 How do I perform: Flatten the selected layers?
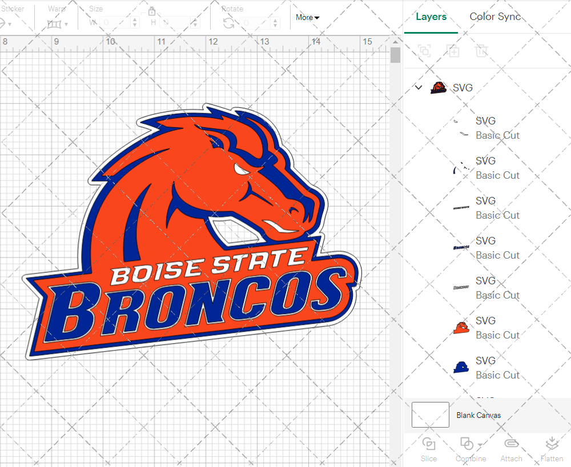click(552, 450)
